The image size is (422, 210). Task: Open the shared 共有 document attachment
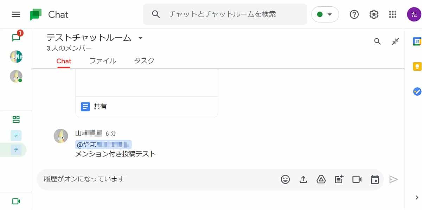coord(100,107)
